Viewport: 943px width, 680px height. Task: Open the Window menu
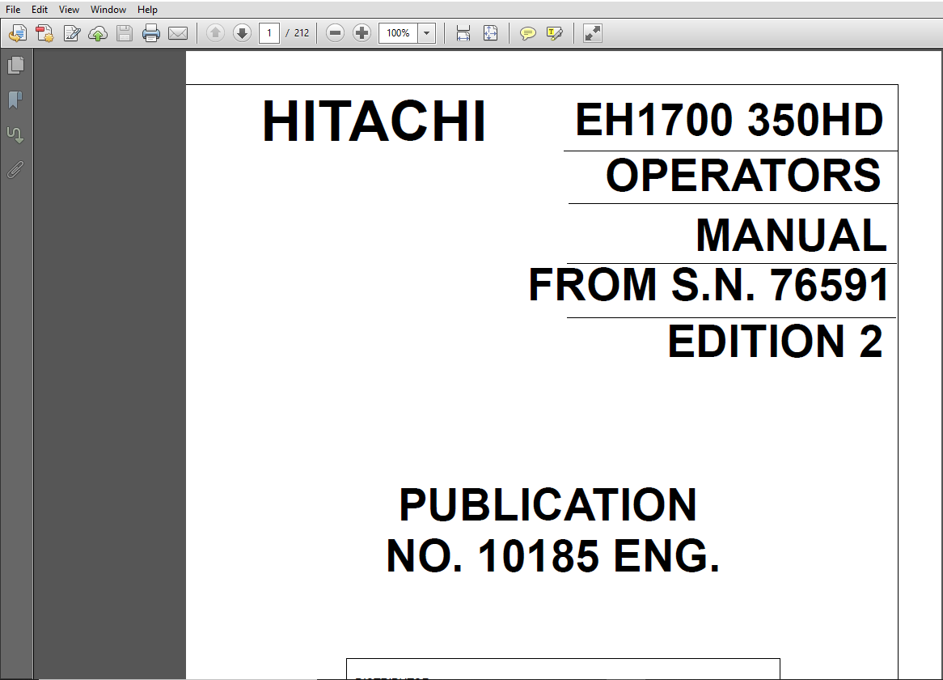(108, 10)
